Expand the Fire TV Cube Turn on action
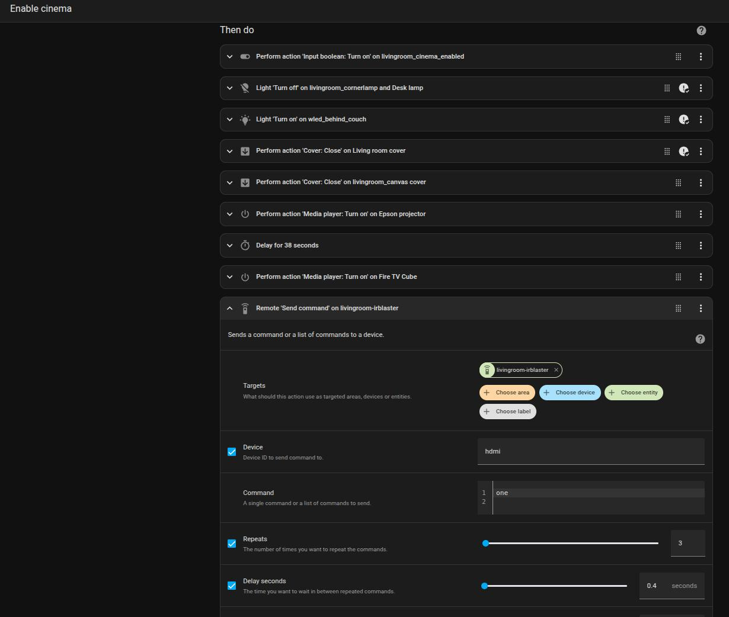This screenshot has width=729, height=617. (229, 277)
